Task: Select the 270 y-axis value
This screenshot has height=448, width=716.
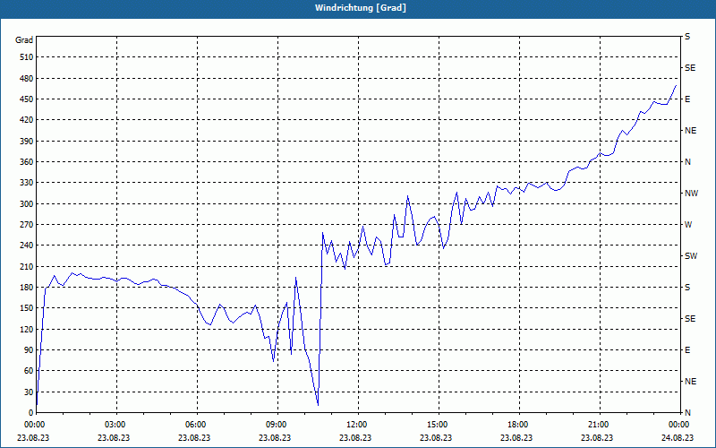Action: tap(27, 225)
